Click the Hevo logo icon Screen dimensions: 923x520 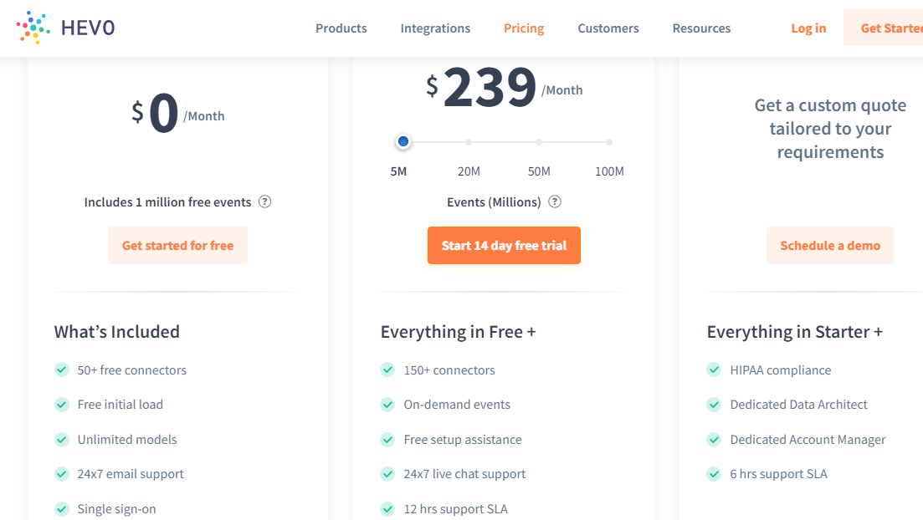point(33,28)
